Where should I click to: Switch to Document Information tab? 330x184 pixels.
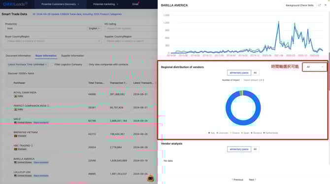click(18, 56)
